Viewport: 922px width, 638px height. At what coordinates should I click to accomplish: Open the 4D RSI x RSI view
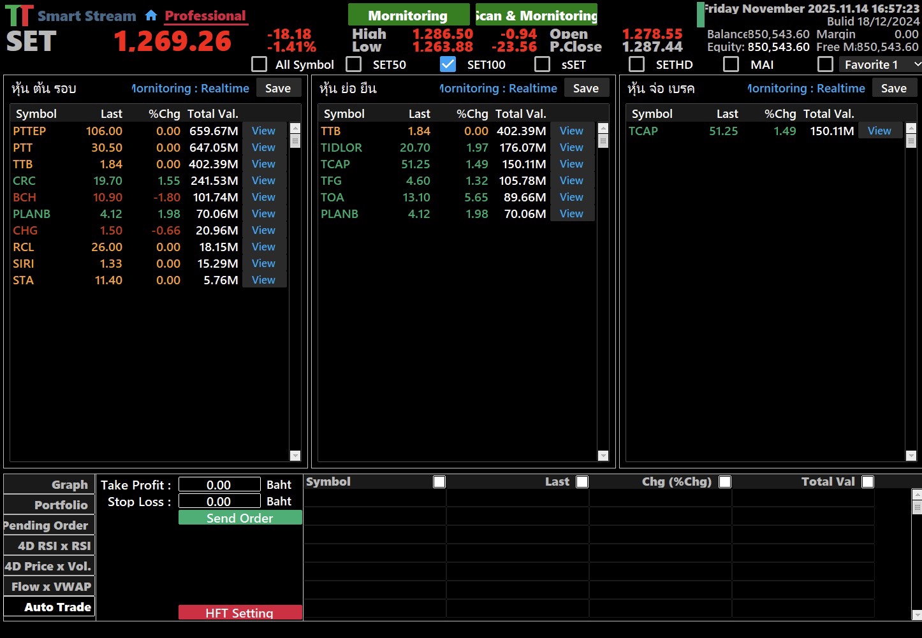(49, 546)
